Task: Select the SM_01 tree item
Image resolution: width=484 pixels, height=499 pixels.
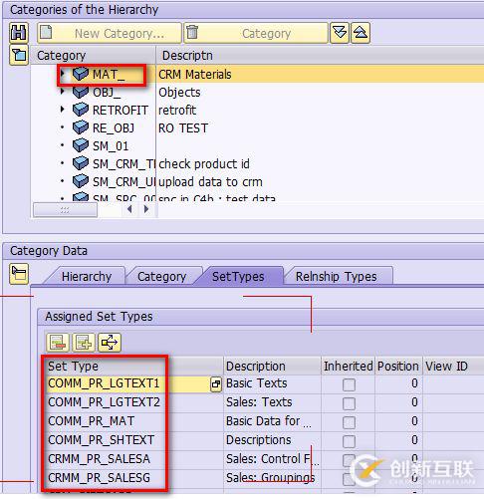Action: (111, 146)
